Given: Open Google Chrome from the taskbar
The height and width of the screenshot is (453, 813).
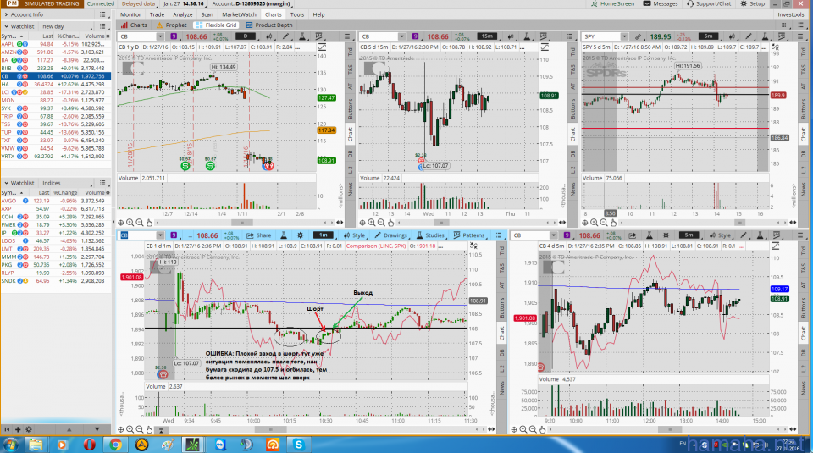Looking at the screenshot, I should pyautogui.click(x=115, y=445).
